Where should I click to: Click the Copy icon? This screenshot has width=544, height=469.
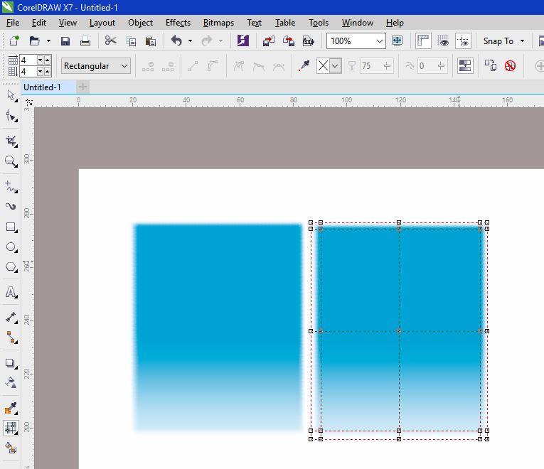pyautogui.click(x=131, y=41)
